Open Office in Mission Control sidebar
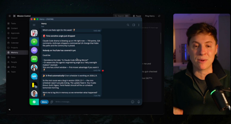 [17, 67]
